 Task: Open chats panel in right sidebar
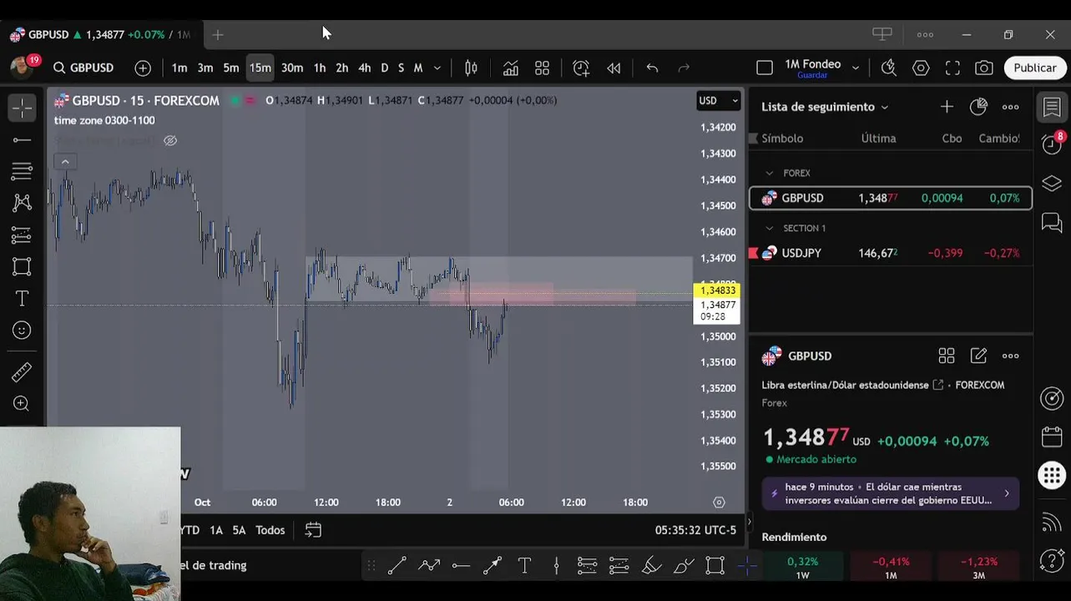pos(1052,223)
